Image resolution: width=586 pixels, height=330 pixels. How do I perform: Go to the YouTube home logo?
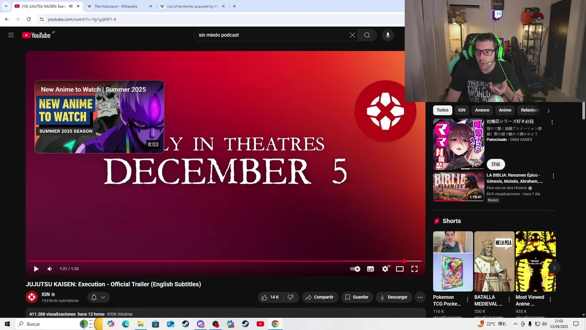tap(36, 35)
